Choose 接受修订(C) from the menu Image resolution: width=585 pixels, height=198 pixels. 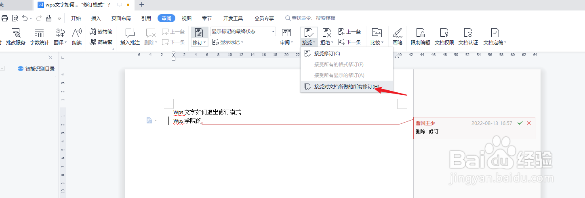point(347,53)
